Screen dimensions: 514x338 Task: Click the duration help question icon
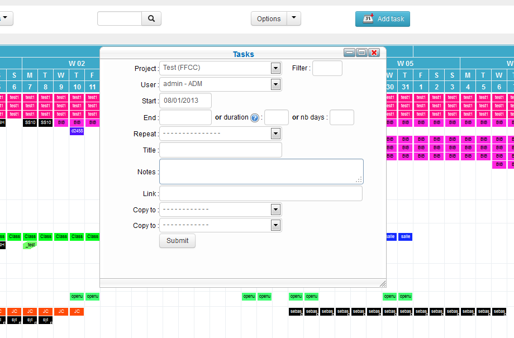tap(255, 118)
